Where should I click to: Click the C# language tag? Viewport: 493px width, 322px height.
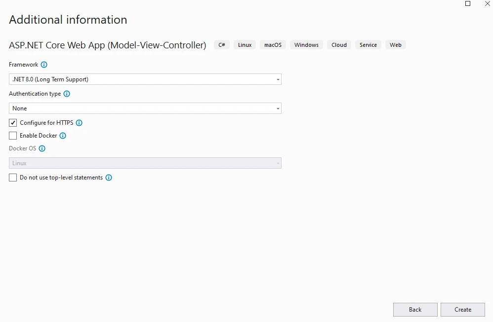coord(222,45)
